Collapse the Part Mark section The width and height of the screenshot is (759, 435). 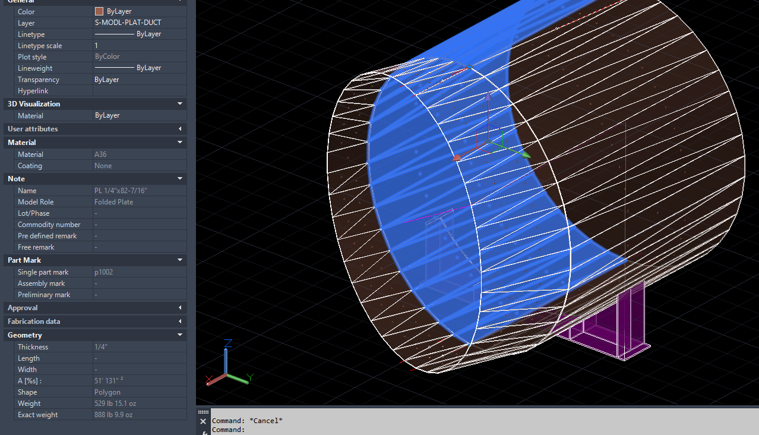pyautogui.click(x=181, y=260)
